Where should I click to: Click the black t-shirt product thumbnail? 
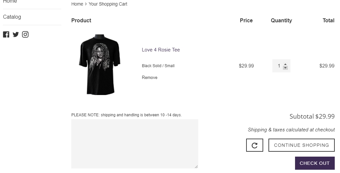tap(100, 65)
